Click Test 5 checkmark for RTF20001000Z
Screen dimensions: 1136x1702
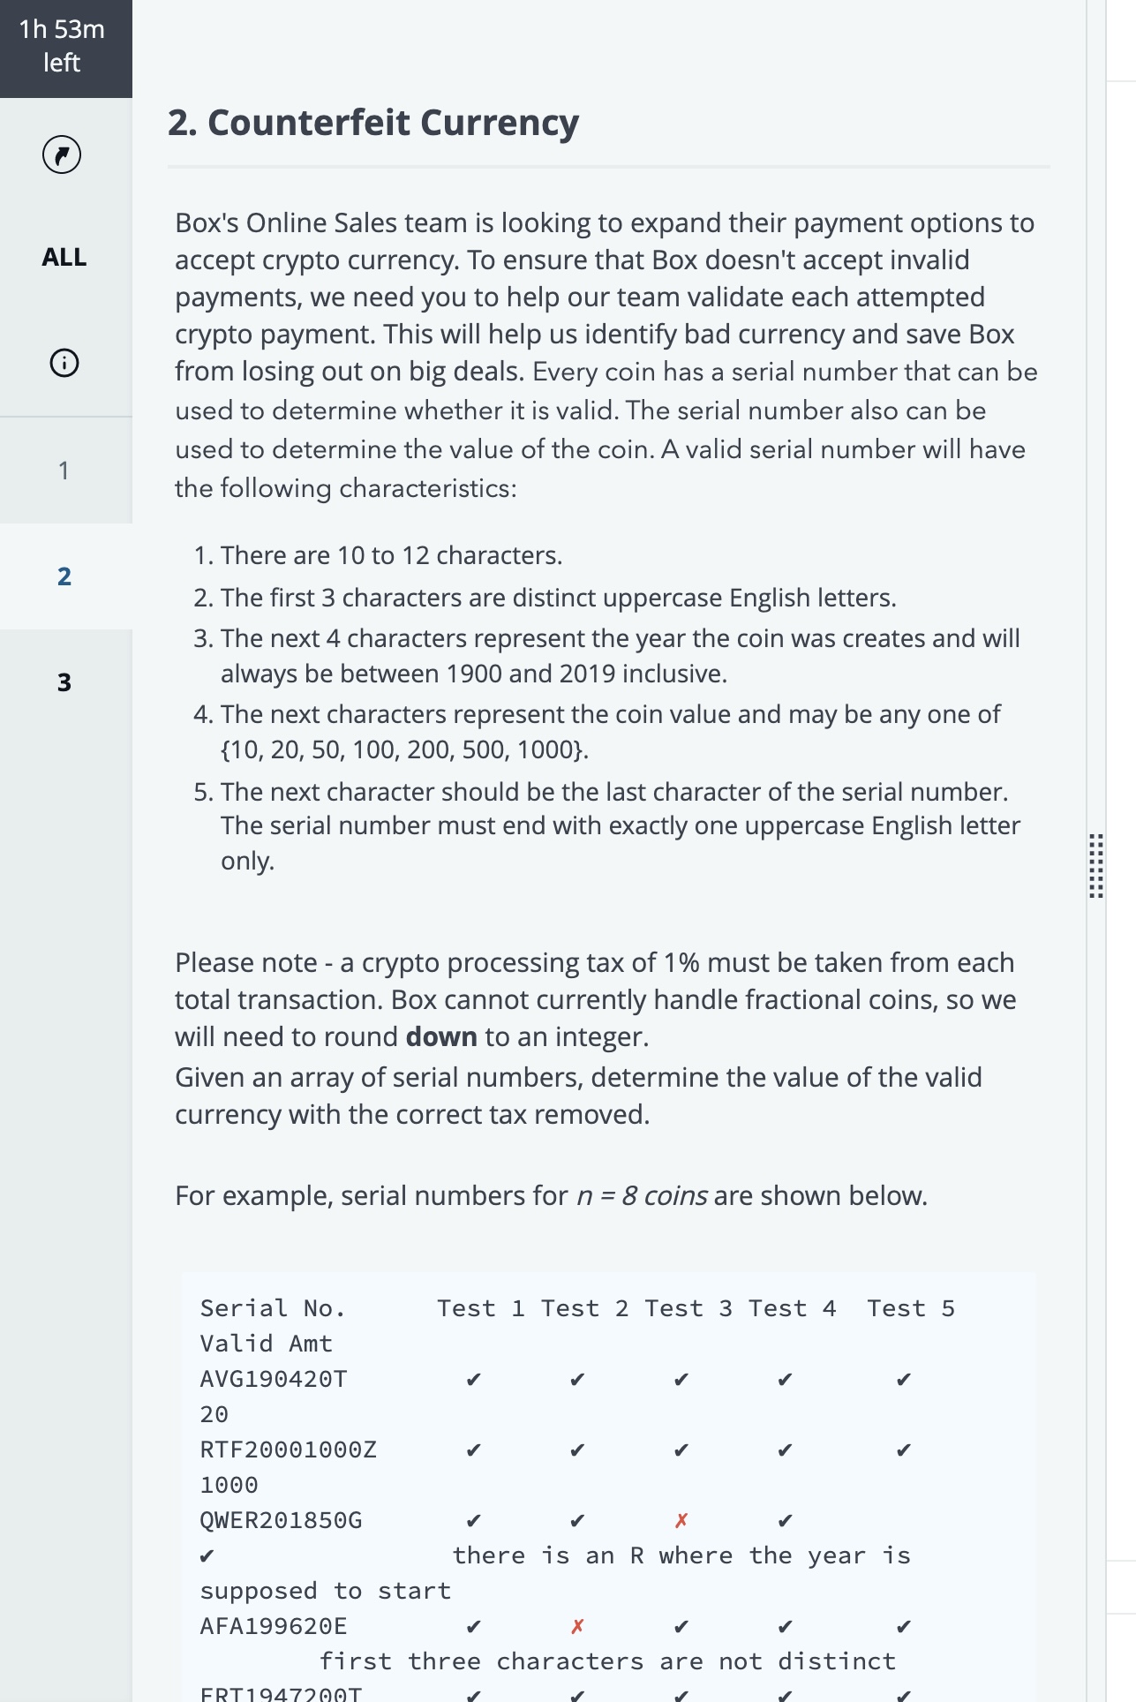click(x=903, y=1450)
